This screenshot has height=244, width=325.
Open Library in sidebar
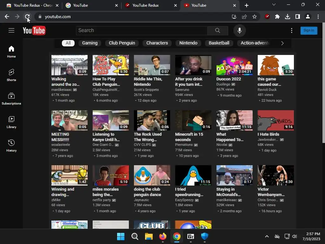coord(11,122)
